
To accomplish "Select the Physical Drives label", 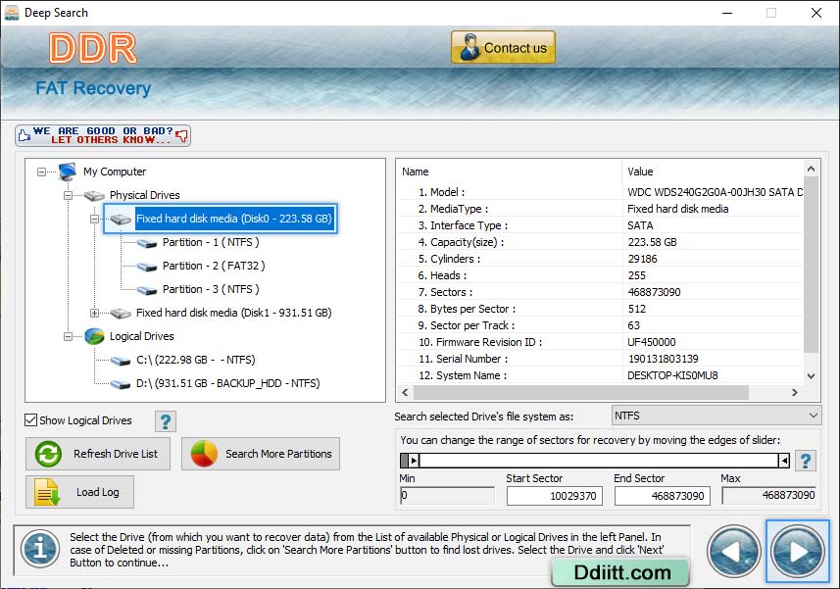I will [145, 195].
